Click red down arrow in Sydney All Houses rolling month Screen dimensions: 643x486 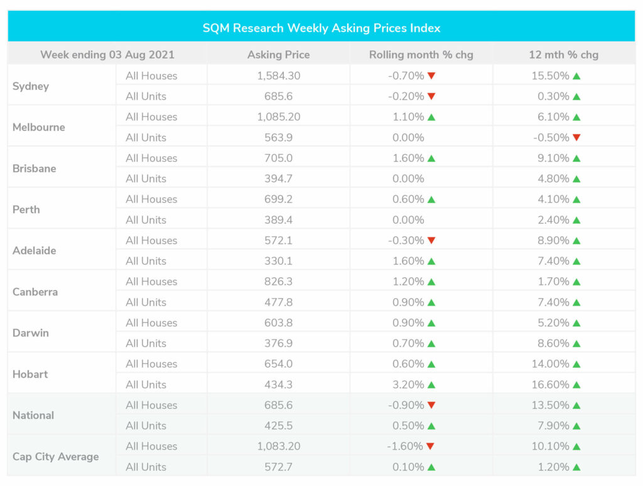pos(431,76)
